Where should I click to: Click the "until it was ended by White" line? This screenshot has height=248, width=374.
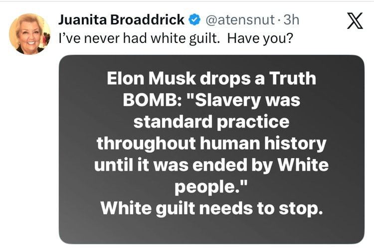tap(211, 164)
